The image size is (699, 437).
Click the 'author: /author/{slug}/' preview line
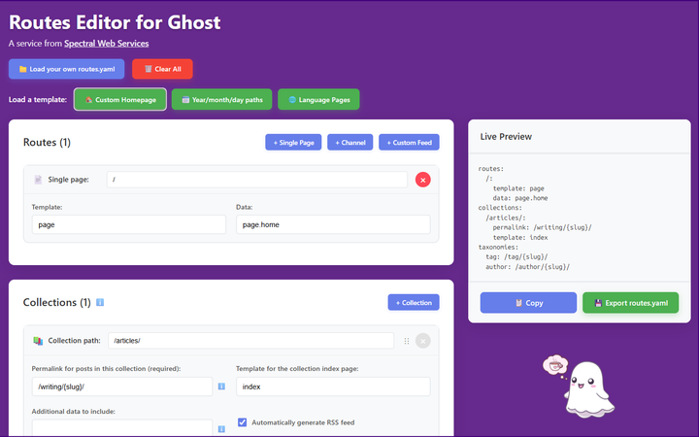point(528,267)
